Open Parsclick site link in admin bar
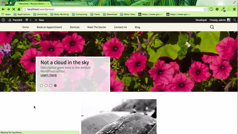Screen dimensions: 238x134 click(15, 20)
